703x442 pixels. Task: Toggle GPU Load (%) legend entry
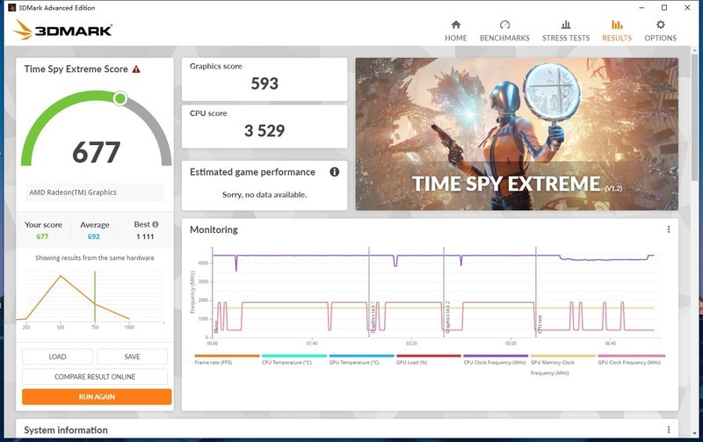pyautogui.click(x=429, y=359)
